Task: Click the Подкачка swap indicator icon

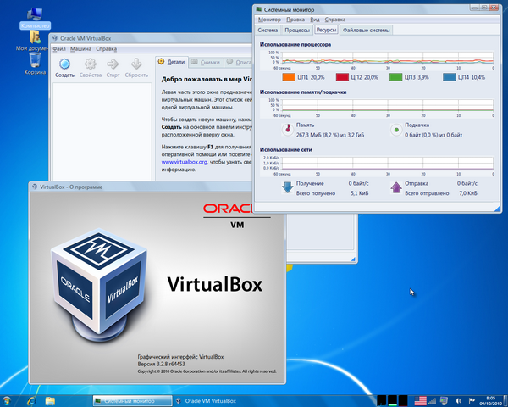Action: 396,130
